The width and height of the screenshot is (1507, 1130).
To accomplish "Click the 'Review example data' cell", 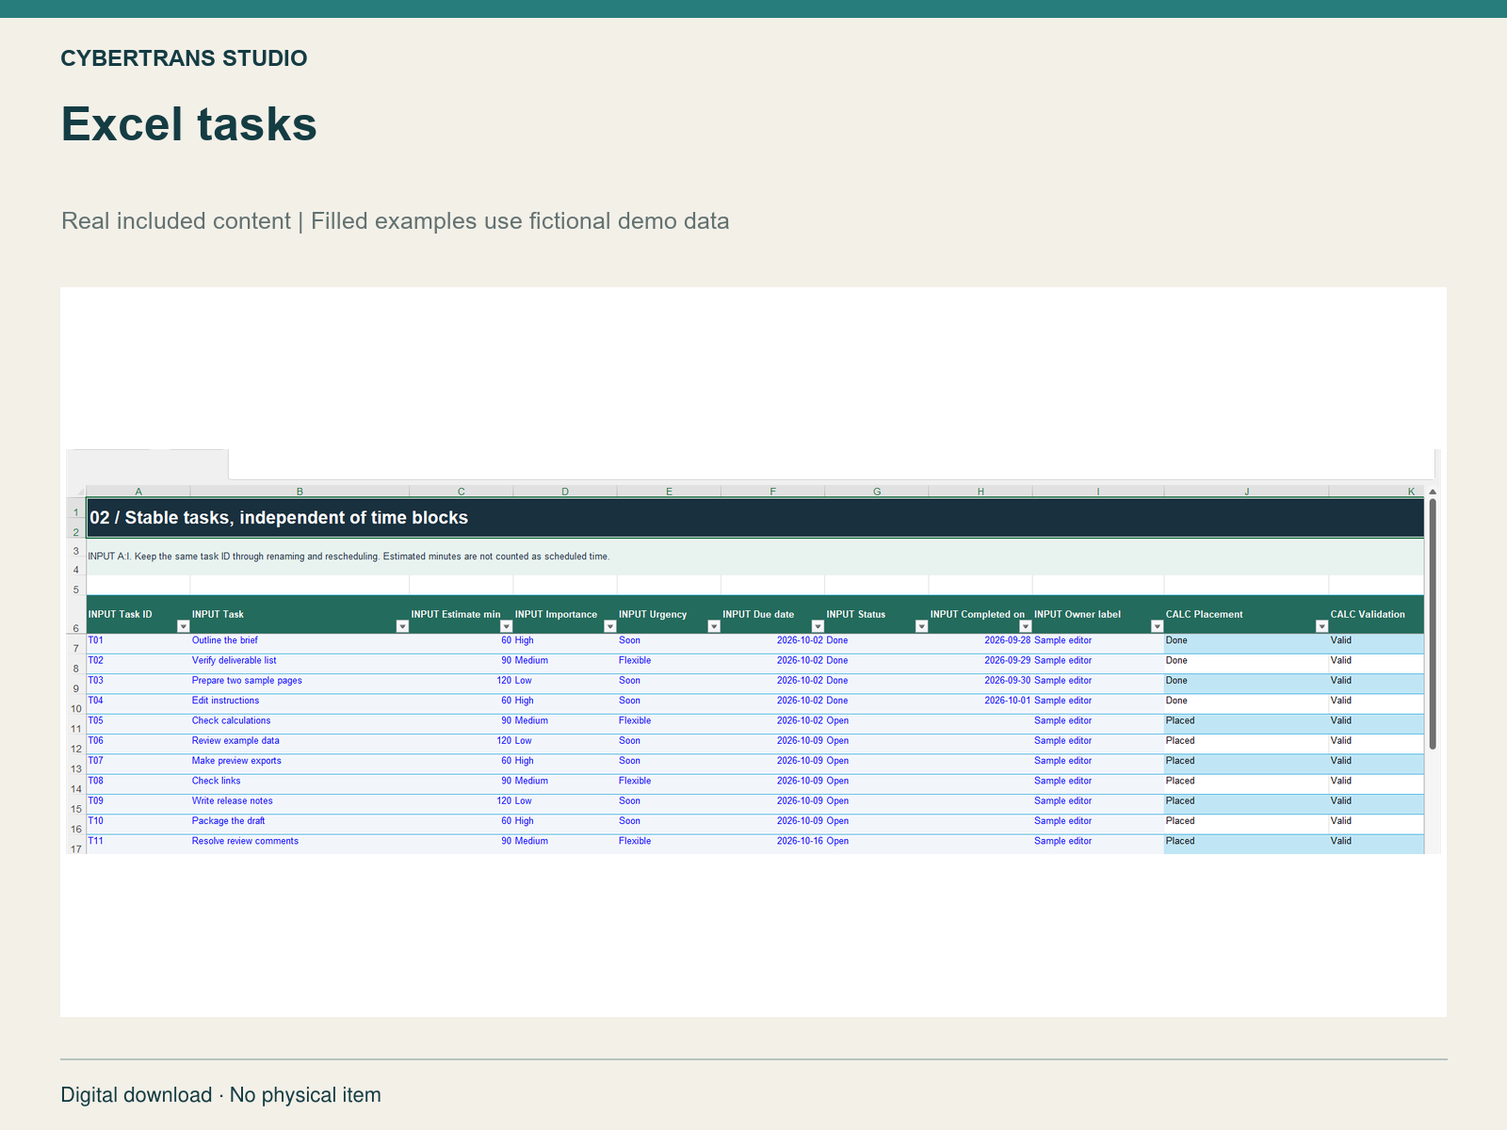I will [300, 744].
